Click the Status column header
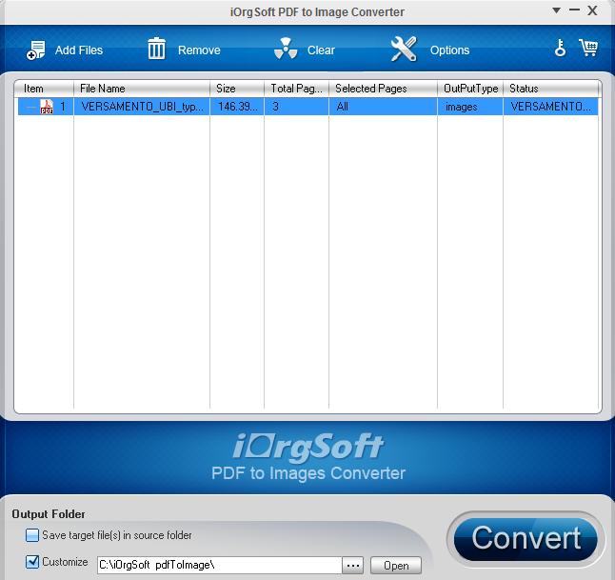 coord(551,89)
